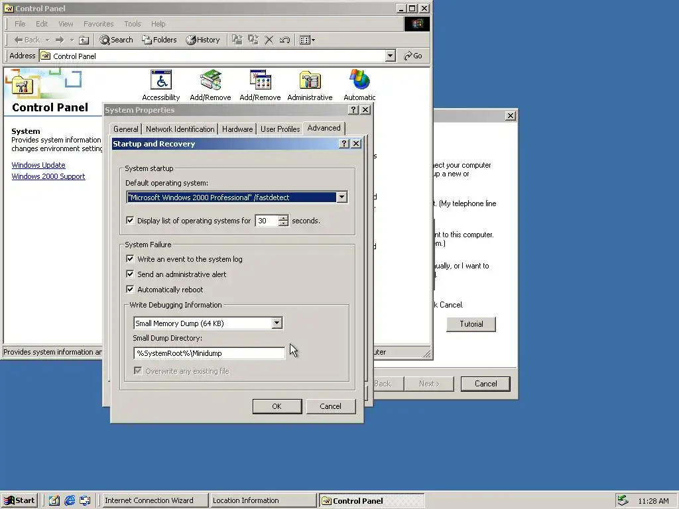Click Cancel in Internet Connection Wizard
Image resolution: width=679 pixels, height=509 pixels.
[485, 384]
